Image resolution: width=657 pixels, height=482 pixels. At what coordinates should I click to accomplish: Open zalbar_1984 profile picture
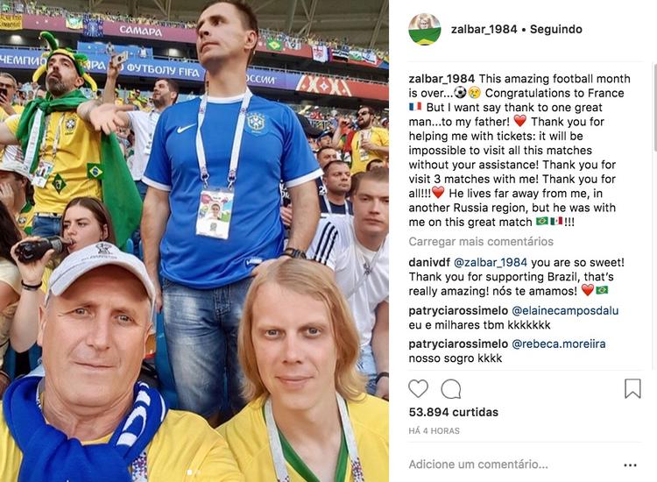point(425,29)
